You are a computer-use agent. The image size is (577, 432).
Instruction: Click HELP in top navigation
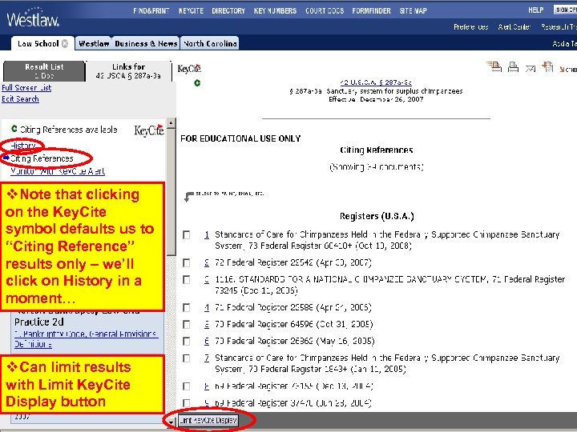[536, 10]
